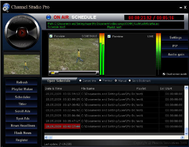Close the Channel Studio Pro window
This screenshot has width=189, height=147.
(x=185, y=7)
